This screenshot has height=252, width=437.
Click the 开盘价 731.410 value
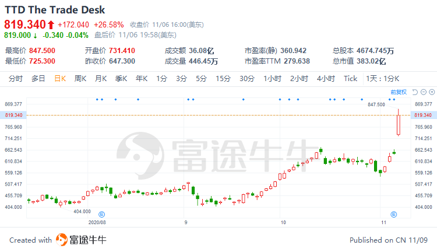coord(122,51)
